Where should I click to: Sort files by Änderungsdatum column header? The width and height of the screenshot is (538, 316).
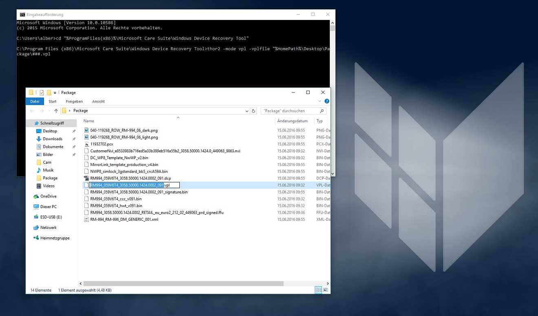[x=293, y=121]
